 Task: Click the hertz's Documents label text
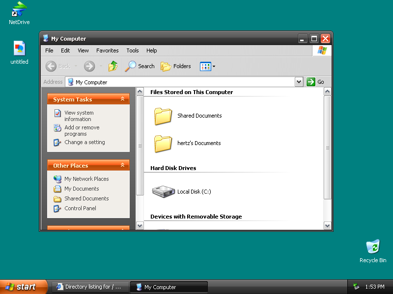(199, 143)
